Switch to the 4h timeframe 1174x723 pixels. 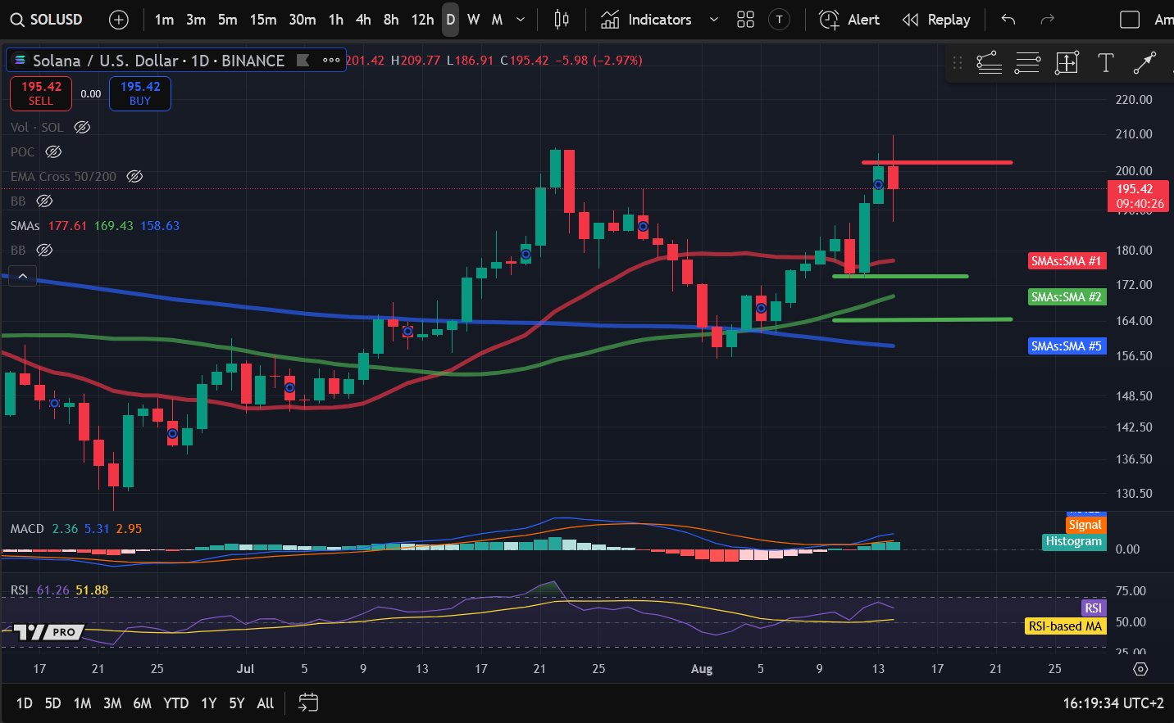(363, 20)
